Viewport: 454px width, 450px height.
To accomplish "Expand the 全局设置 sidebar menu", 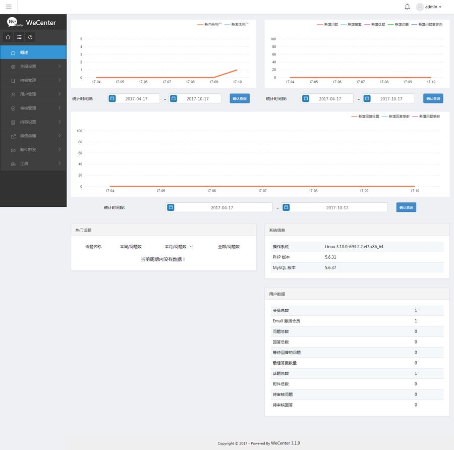I will tap(33, 66).
